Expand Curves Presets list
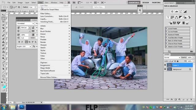The height and width of the screenshot is (110, 196). pyautogui.click(x=166, y=31)
